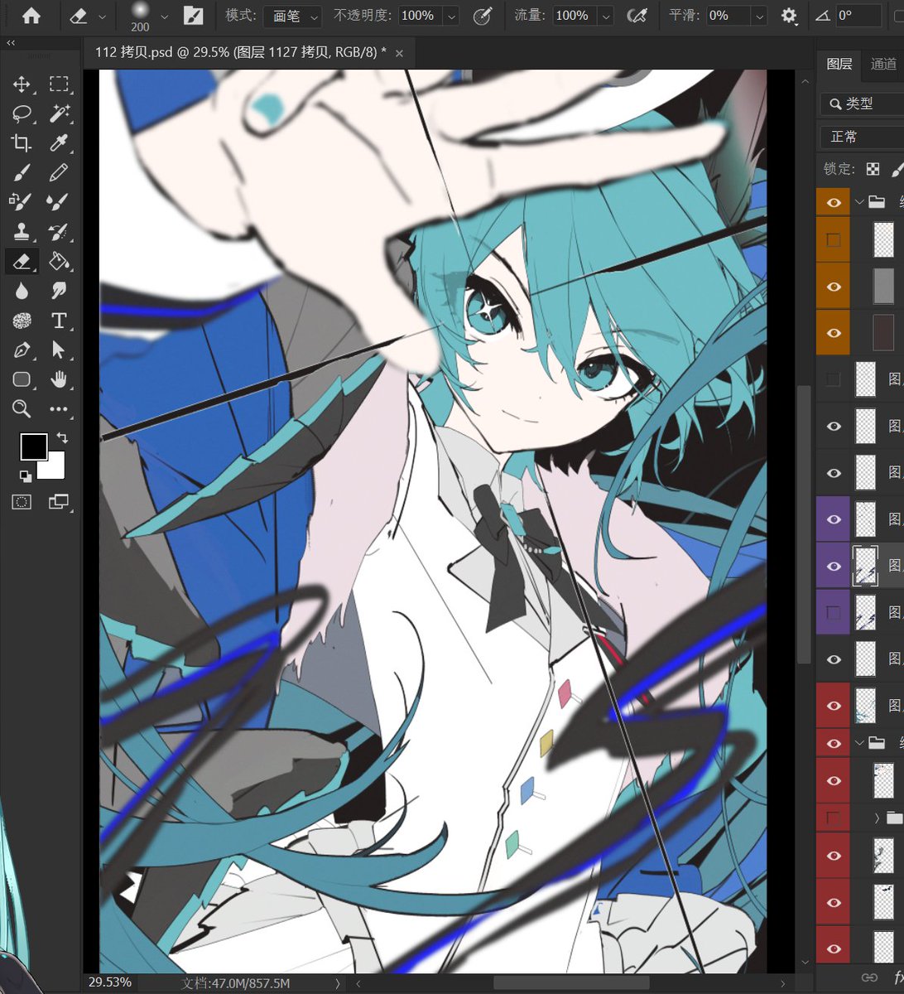
Task: Open the 不透明度 opacity slider dropdown
Action: coord(451,16)
